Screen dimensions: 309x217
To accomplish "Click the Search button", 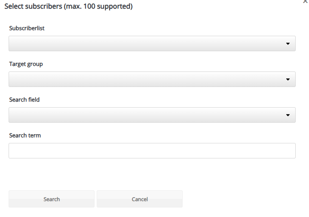I will 52,199.
